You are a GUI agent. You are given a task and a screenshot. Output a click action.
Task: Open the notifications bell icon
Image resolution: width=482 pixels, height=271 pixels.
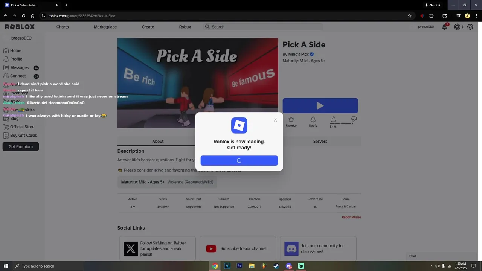point(445,27)
